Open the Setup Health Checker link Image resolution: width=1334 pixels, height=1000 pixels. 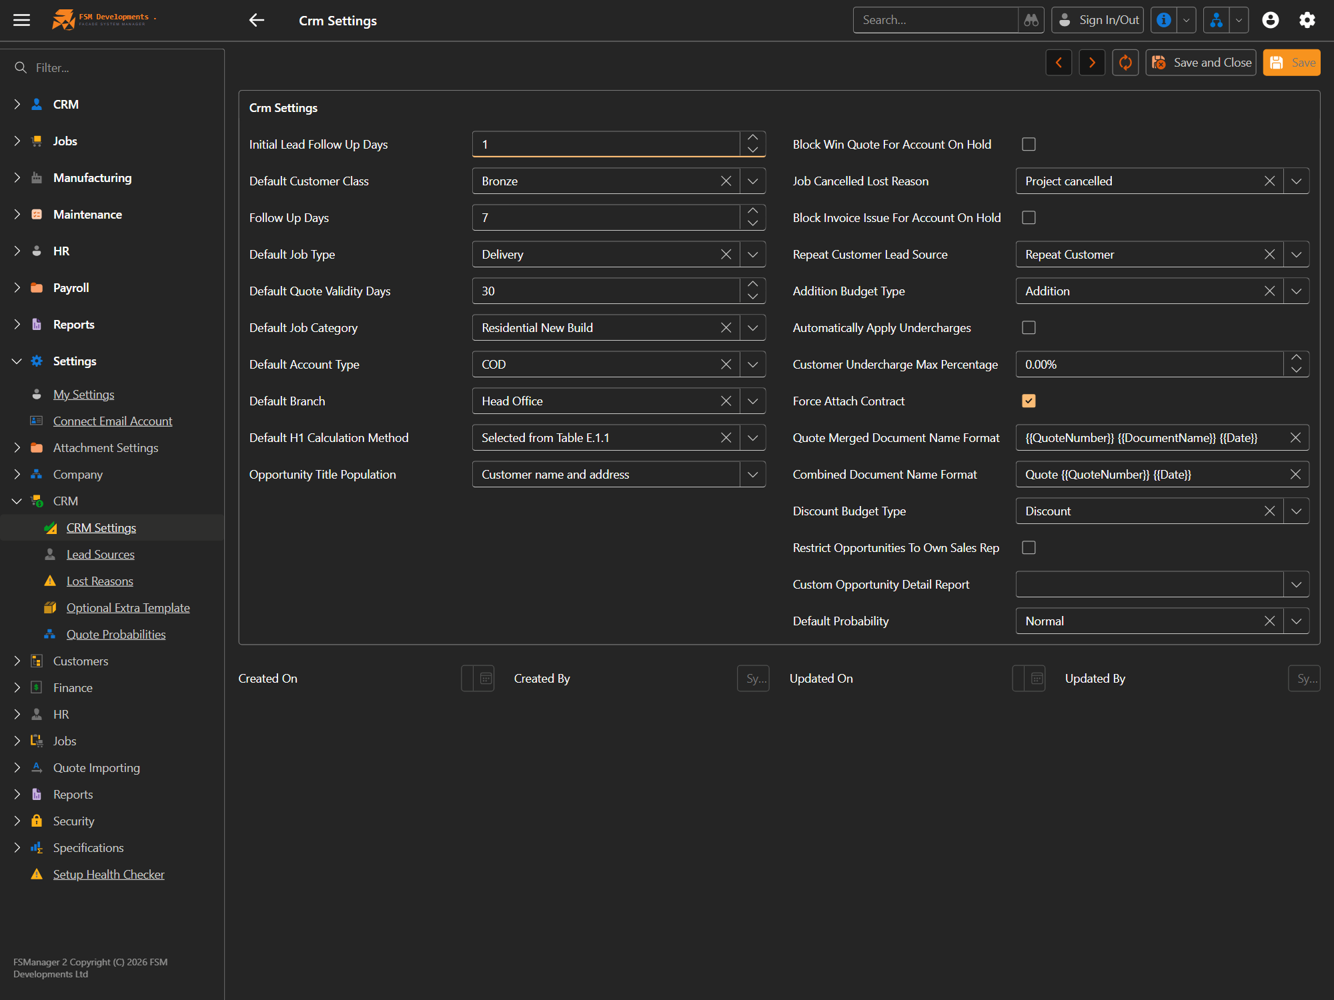click(109, 874)
